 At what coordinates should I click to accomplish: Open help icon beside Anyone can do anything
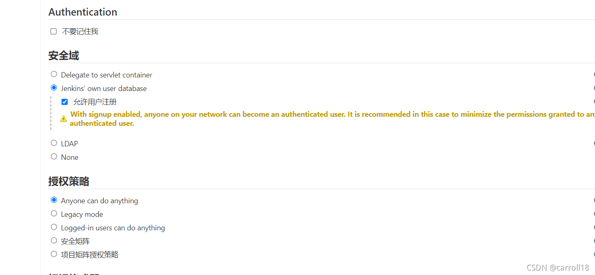pyautogui.click(x=594, y=200)
